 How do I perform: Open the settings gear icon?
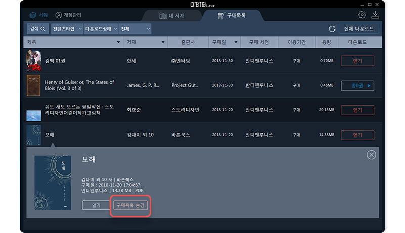(362, 15)
